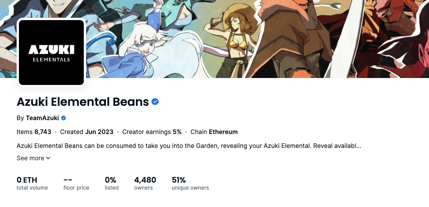Click the truncated collection description text
Viewport: 429px width, 207px height.
tap(189, 146)
